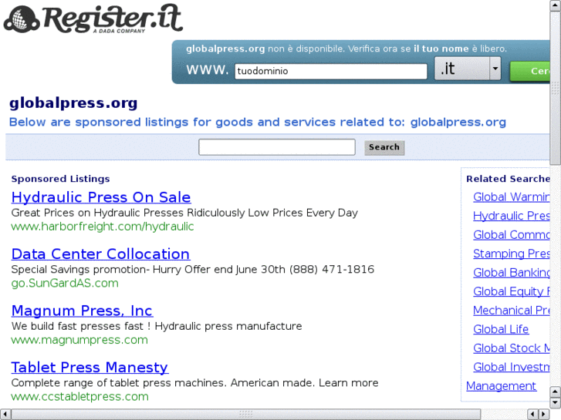Open the Magnum Press, Inc listing

click(82, 311)
